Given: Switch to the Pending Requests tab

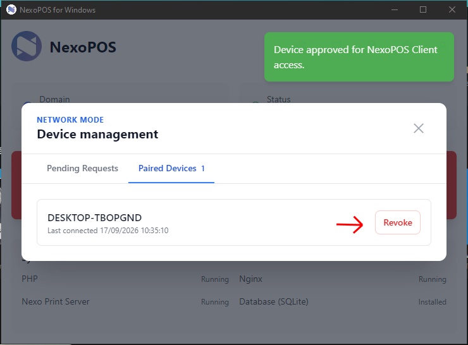Looking at the screenshot, I should (x=82, y=168).
